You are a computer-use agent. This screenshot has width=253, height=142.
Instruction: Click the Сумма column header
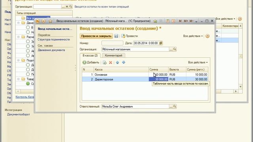click(x=158, y=69)
